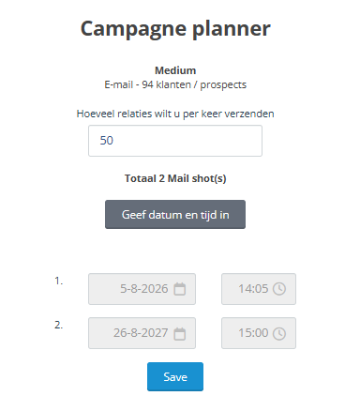The image size is (360, 411).
Task: Select the second mail shot date 26-8-2027
Action: click(x=142, y=333)
